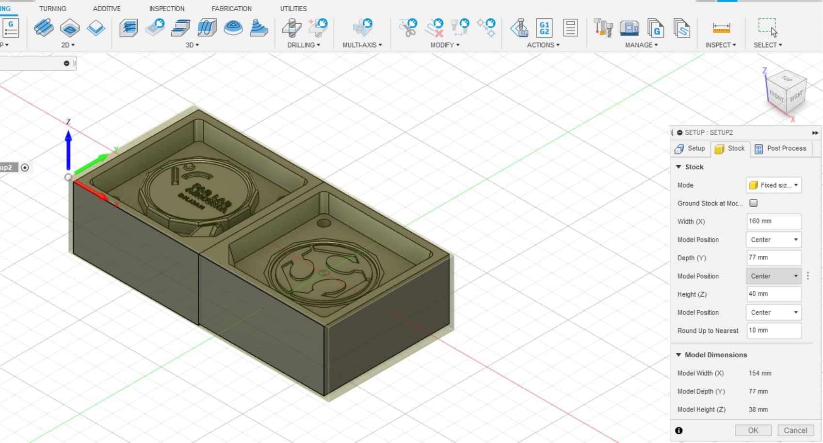Expand the Setup panel with double arrows

tap(815, 133)
